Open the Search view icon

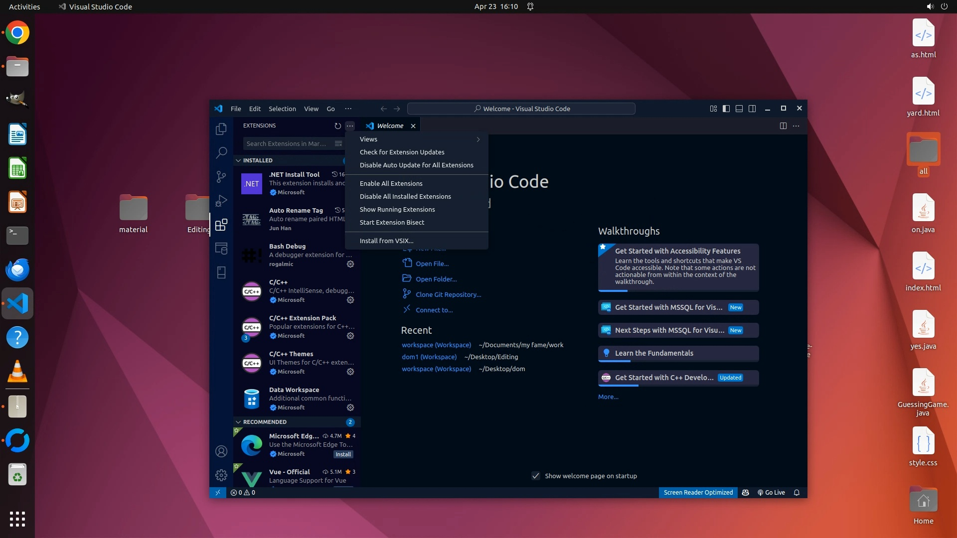221,152
